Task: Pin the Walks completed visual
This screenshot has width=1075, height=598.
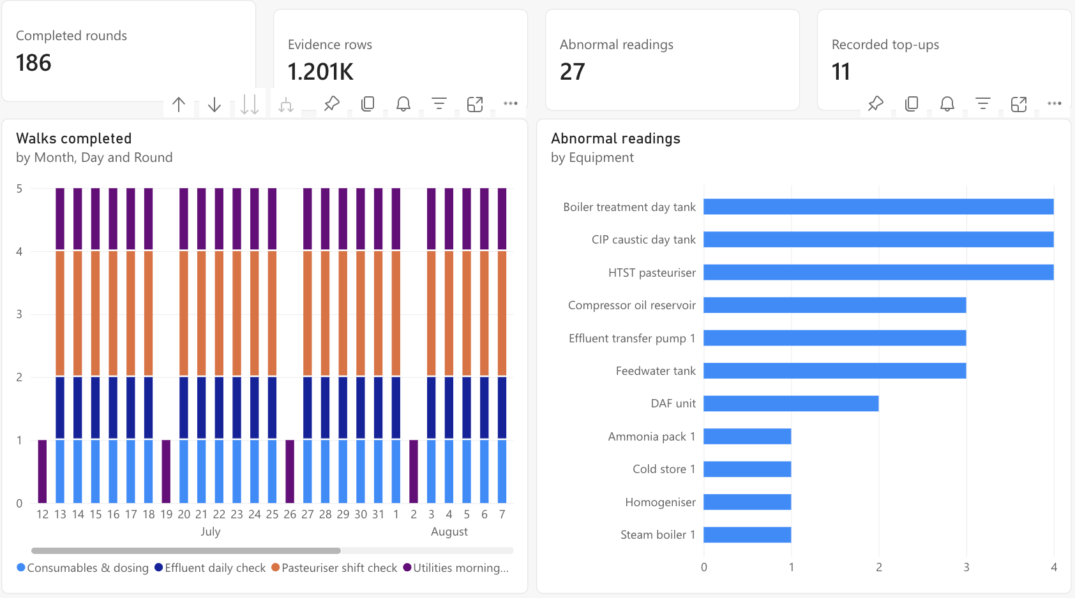Action: click(332, 104)
